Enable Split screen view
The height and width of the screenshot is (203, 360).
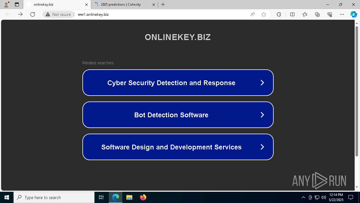pos(292,14)
